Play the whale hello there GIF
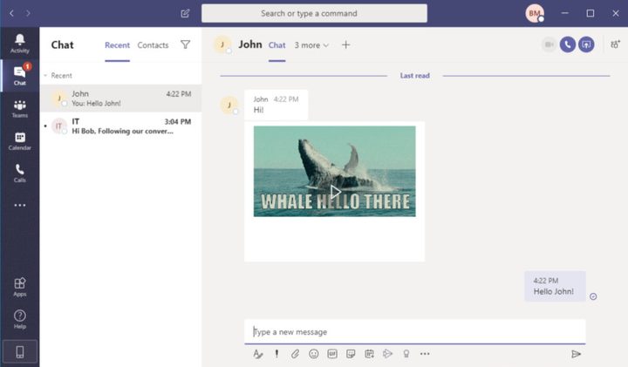The image size is (628, 367). 335,191
